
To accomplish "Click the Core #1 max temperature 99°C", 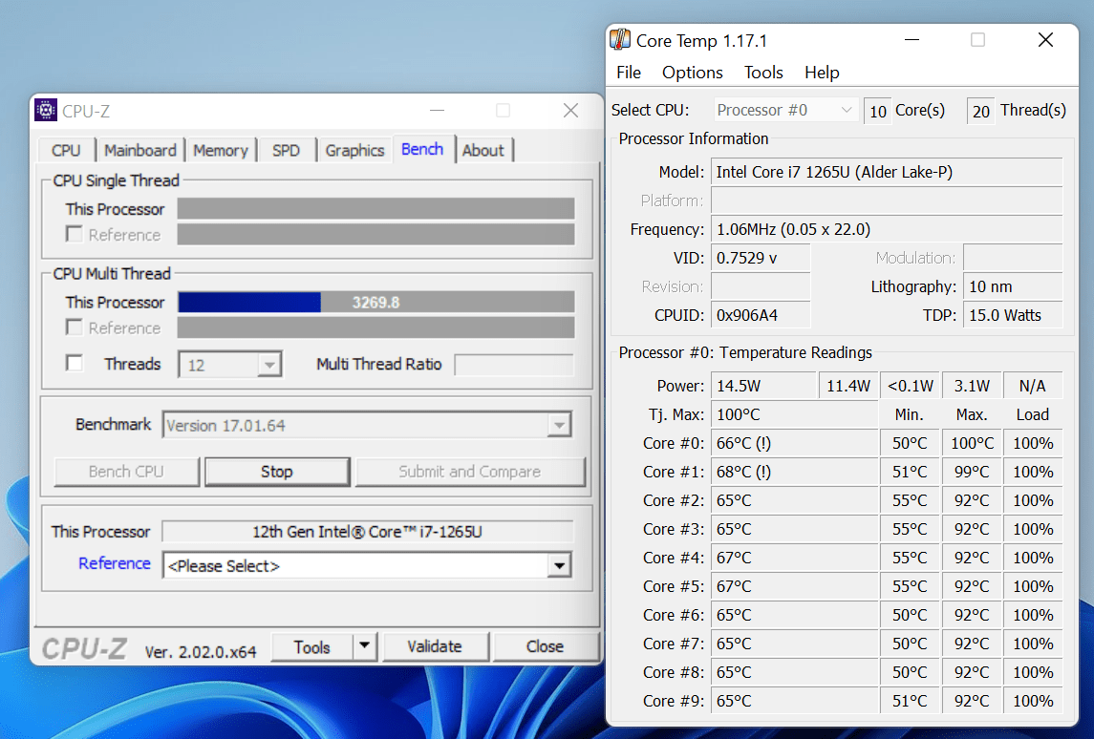I will [x=973, y=472].
